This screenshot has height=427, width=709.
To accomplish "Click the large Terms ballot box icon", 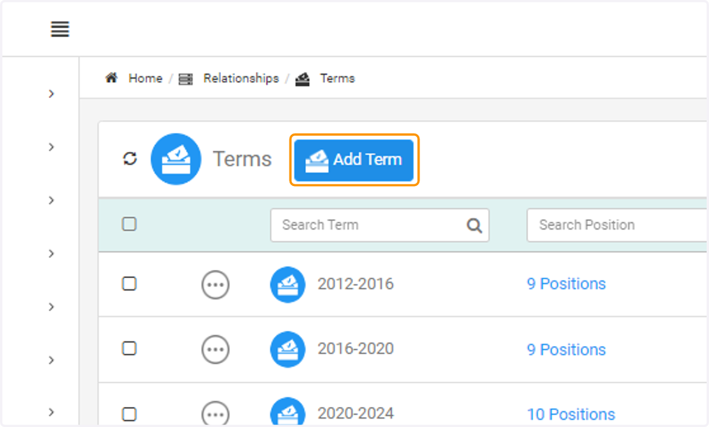I will 176,159.
